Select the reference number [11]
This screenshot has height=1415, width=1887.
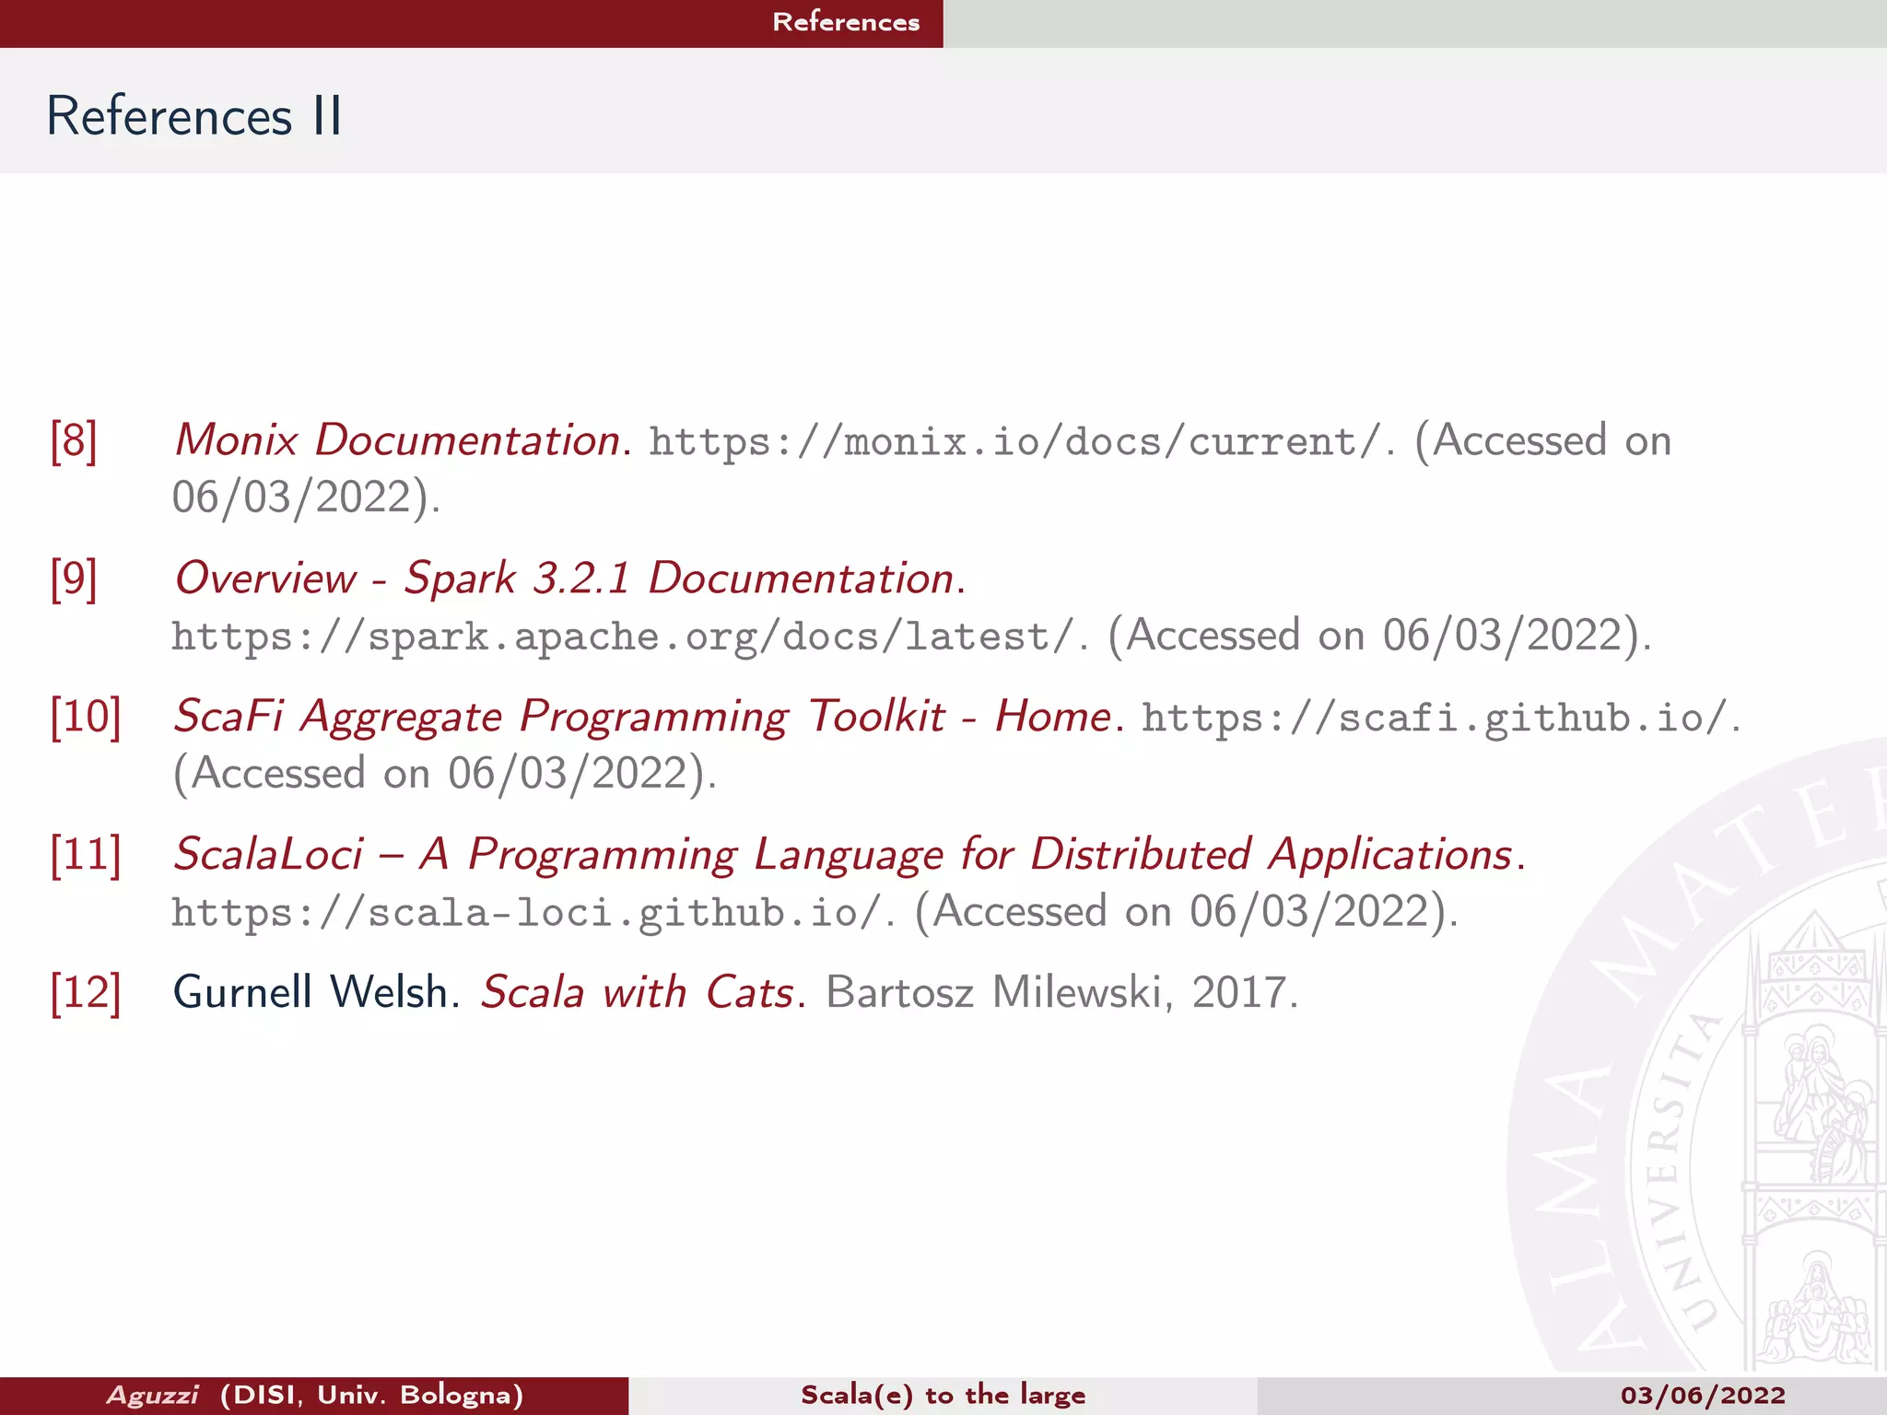click(86, 855)
